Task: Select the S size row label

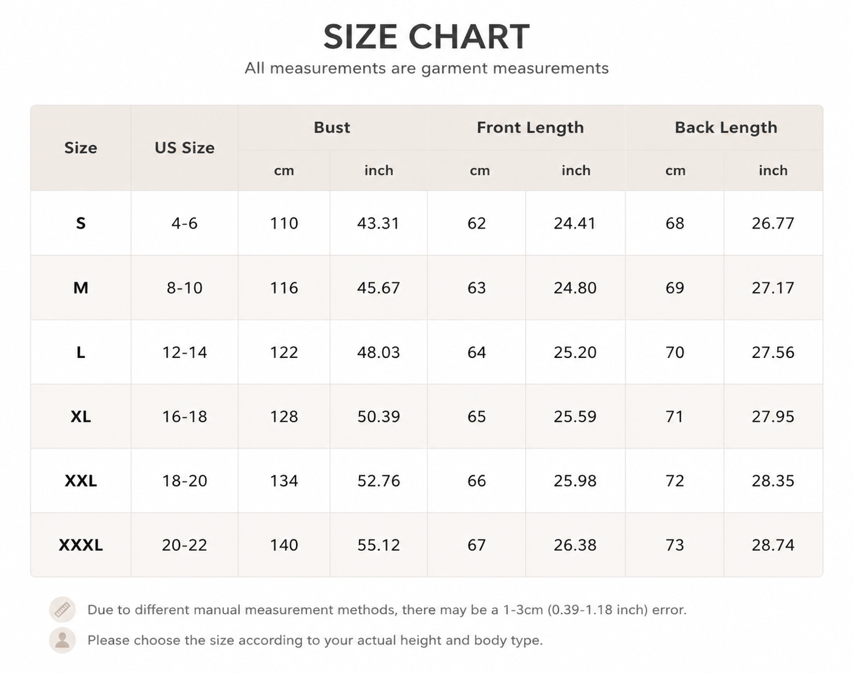Action: click(81, 224)
